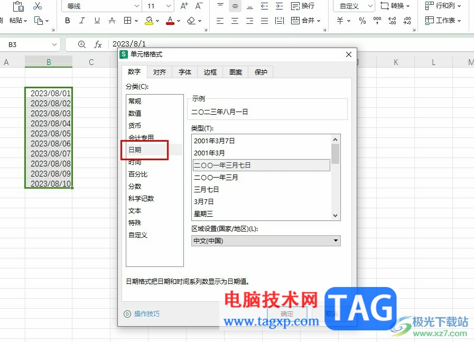This screenshot has width=474, height=342.
Task: Decrease font size with A- icon
Action: click(x=199, y=6)
